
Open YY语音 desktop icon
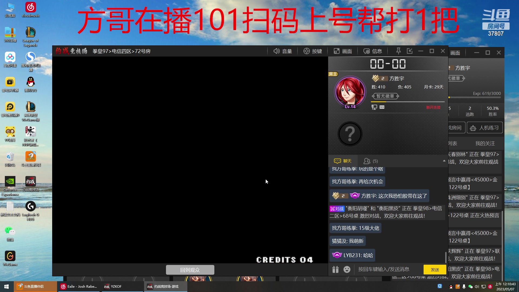click(x=10, y=134)
